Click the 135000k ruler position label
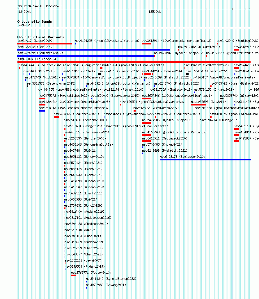This screenshot has height=299, width=259. [x=155, y=12]
